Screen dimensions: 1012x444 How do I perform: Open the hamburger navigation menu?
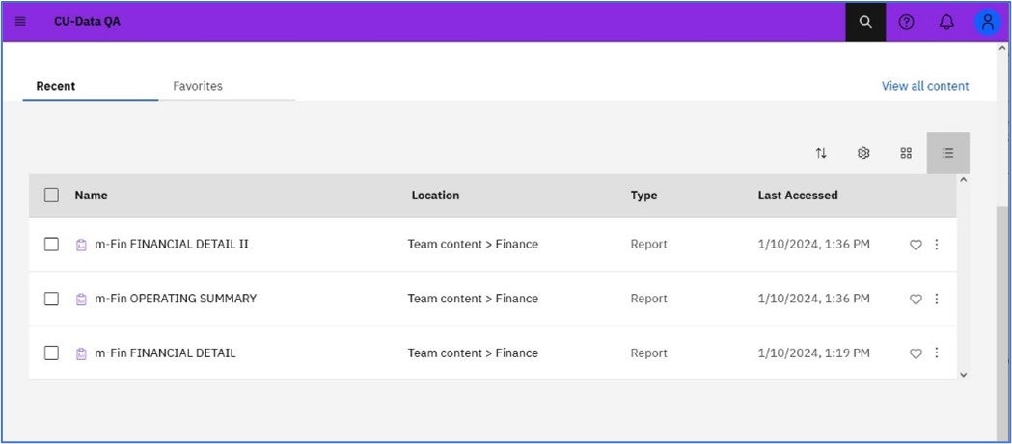click(20, 21)
